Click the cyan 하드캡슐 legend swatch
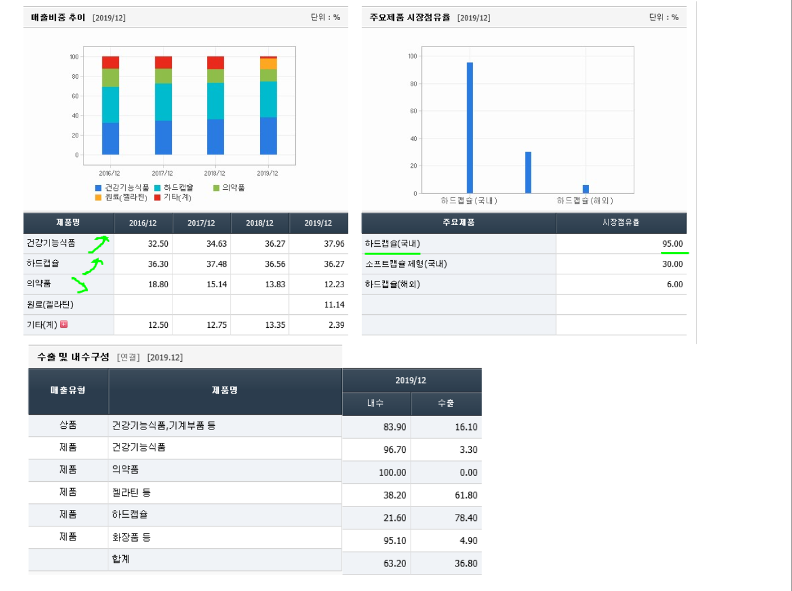The width and height of the screenshot is (792, 591). 157,188
